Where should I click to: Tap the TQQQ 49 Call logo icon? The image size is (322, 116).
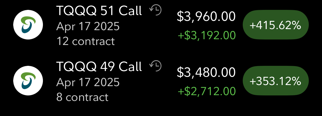[28, 81]
